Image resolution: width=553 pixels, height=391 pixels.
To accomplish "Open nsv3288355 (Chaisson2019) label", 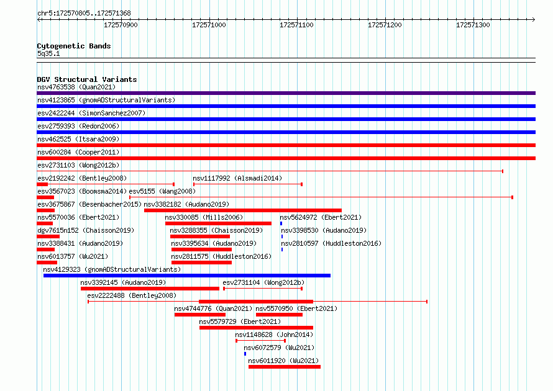I will tap(216, 230).
